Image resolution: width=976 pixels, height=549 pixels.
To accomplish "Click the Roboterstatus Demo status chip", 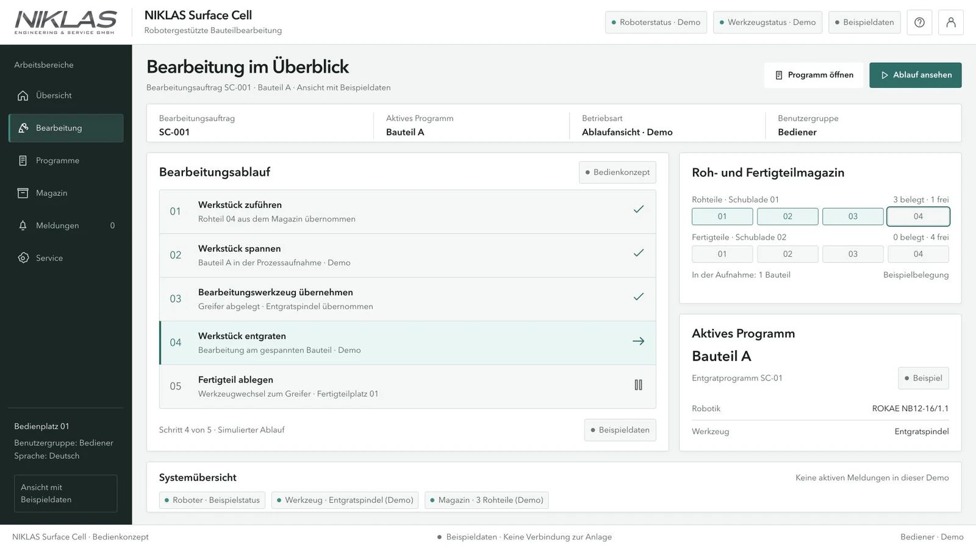I will [656, 23].
